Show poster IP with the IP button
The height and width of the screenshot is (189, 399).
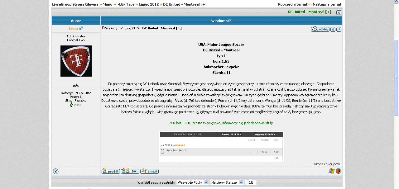[339, 29]
